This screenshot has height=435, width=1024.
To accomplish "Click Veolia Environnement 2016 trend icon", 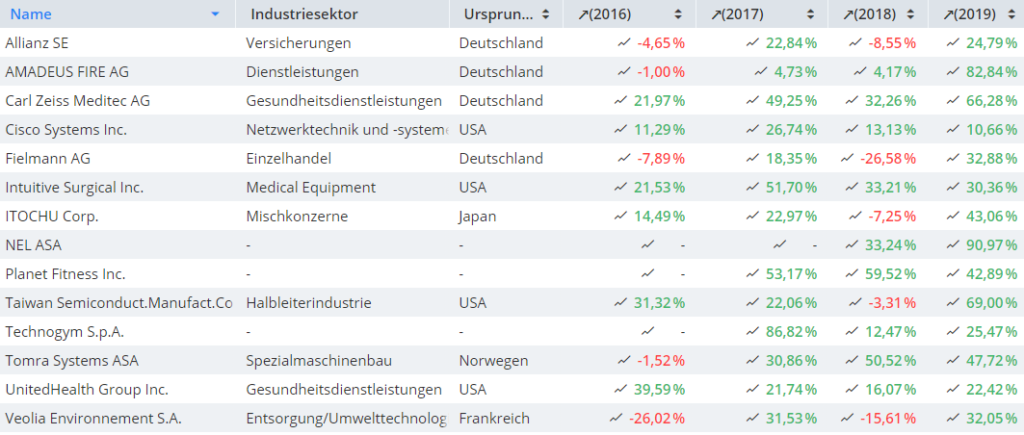I will click(617, 419).
